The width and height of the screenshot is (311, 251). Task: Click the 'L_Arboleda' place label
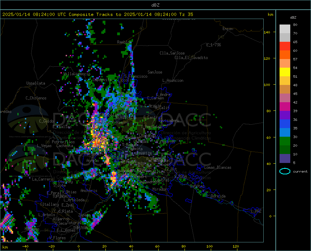tap(74, 200)
